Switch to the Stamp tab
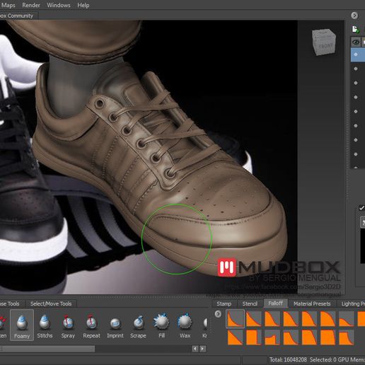The height and width of the screenshot is (365, 365). pyautogui.click(x=224, y=303)
